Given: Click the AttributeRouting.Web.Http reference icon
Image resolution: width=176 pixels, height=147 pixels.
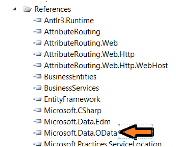Looking at the screenshot, I should pos(38,54).
